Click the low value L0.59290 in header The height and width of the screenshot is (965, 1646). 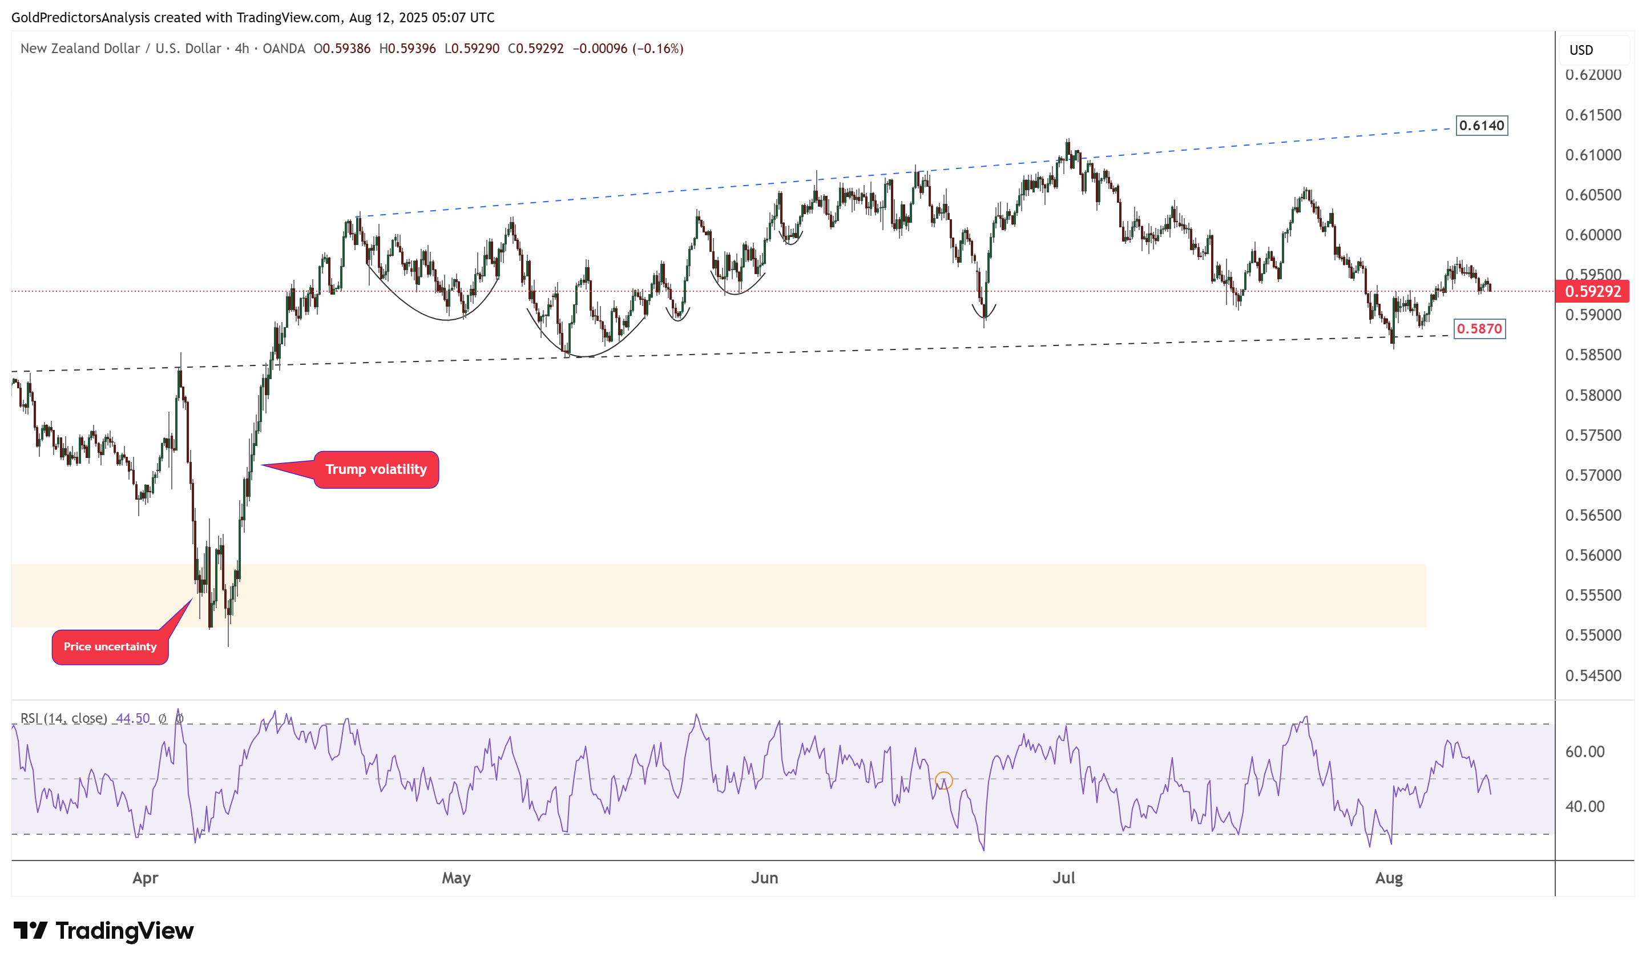coord(471,49)
